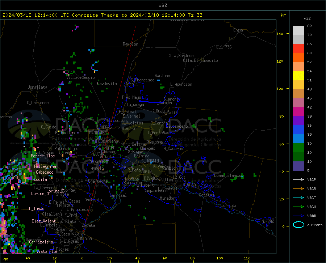The width and height of the screenshot is (326, 263).
Task: Click the green VBCU arrow icon
Action: coord(298,207)
